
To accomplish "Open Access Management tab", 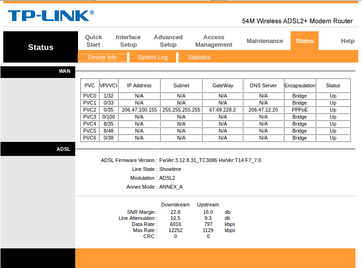I will [x=213, y=41].
